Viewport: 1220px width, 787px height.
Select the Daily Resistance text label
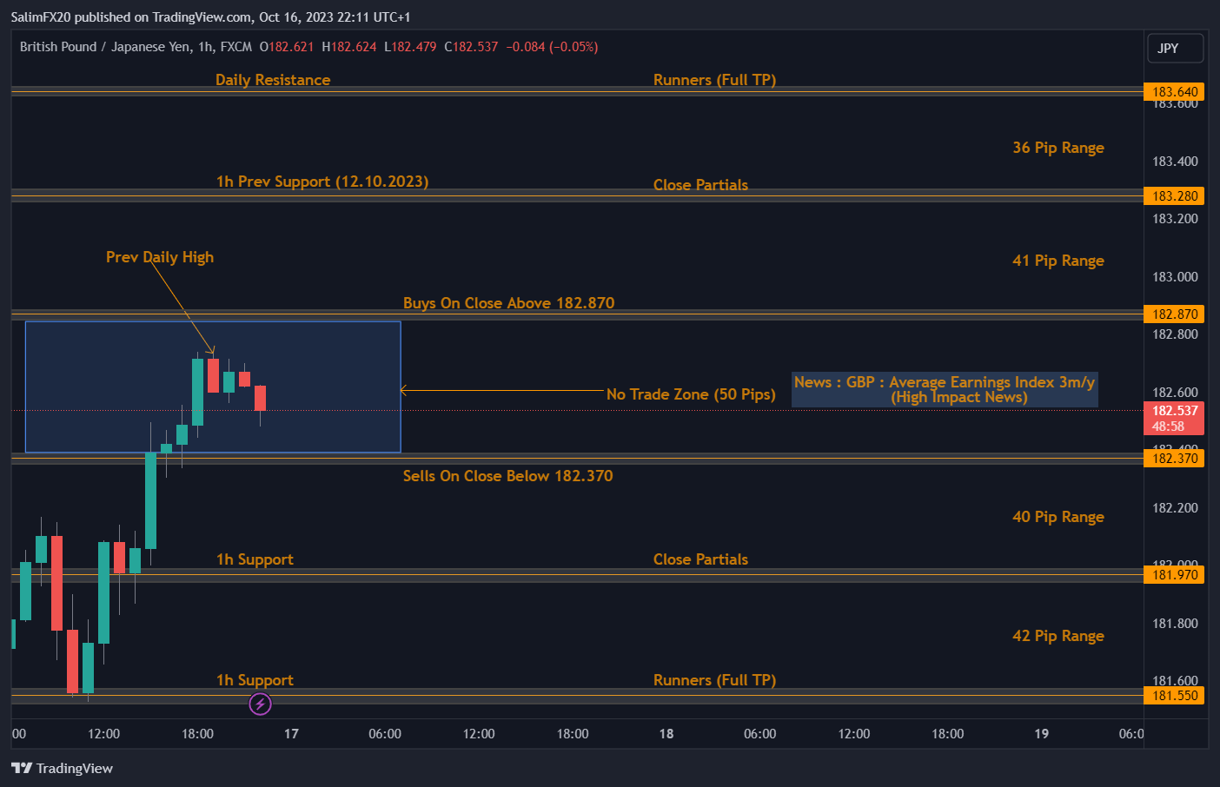tap(273, 79)
